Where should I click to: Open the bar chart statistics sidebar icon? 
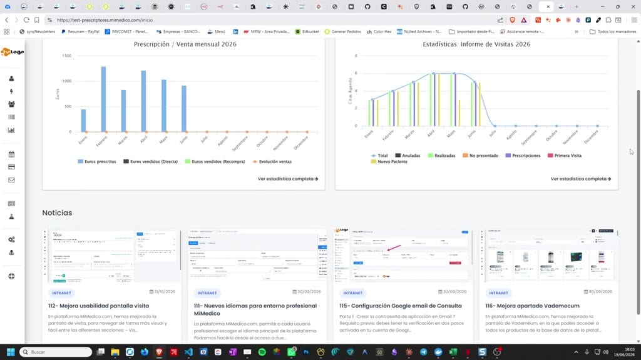pyautogui.click(x=11, y=130)
